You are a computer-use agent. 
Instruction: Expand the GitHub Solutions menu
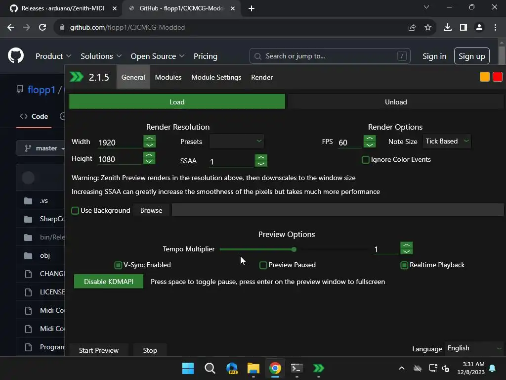tap(101, 56)
